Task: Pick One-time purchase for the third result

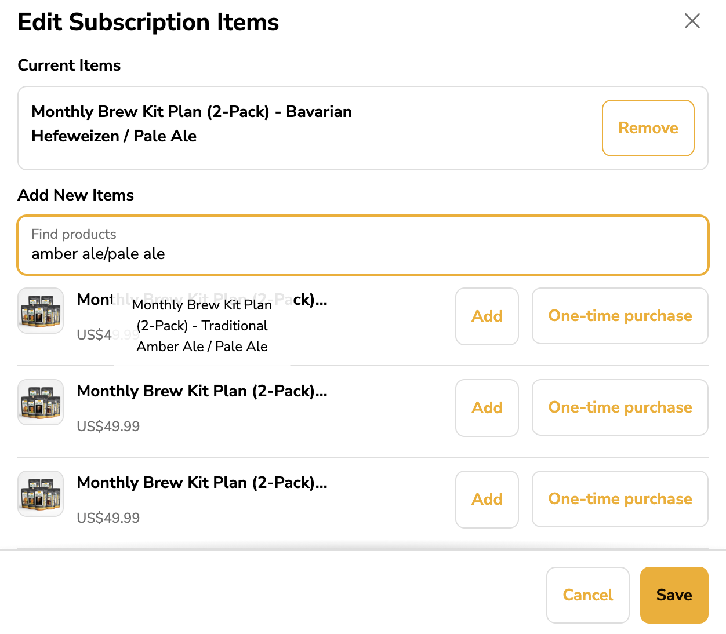Action: click(x=619, y=499)
